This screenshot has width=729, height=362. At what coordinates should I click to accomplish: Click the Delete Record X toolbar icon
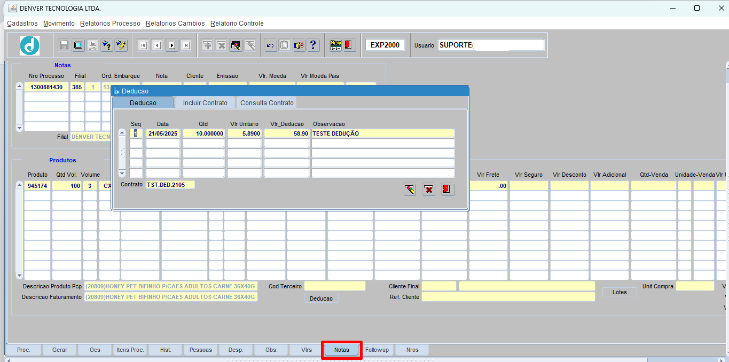pyautogui.click(x=222, y=45)
